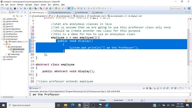
Task: Open the Window menu
Action: tap(56, 5)
